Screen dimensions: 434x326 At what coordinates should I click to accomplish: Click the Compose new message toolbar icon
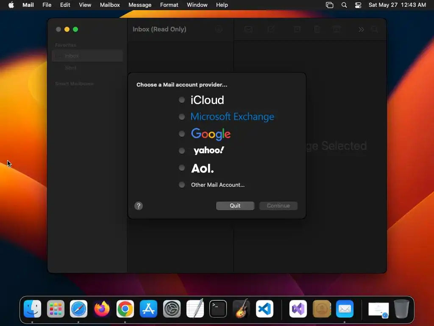tap(271, 29)
